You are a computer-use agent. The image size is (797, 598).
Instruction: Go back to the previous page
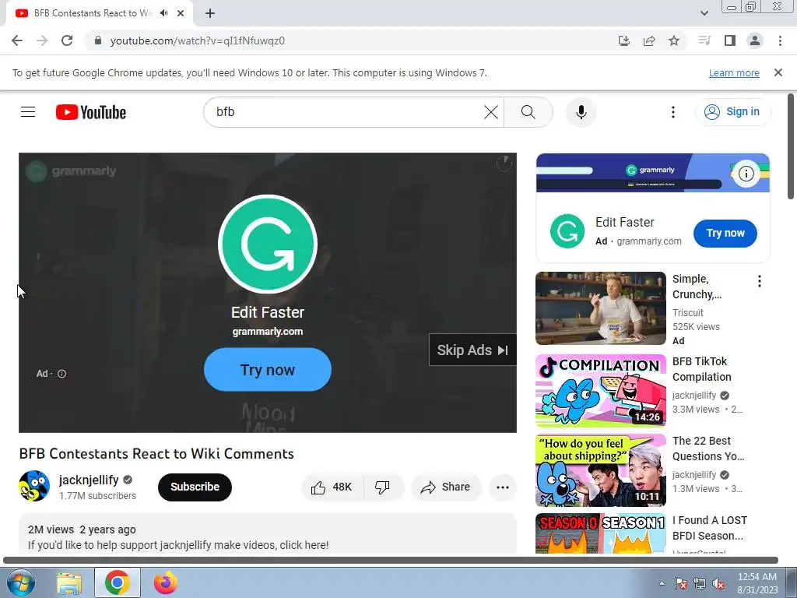[17, 40]
